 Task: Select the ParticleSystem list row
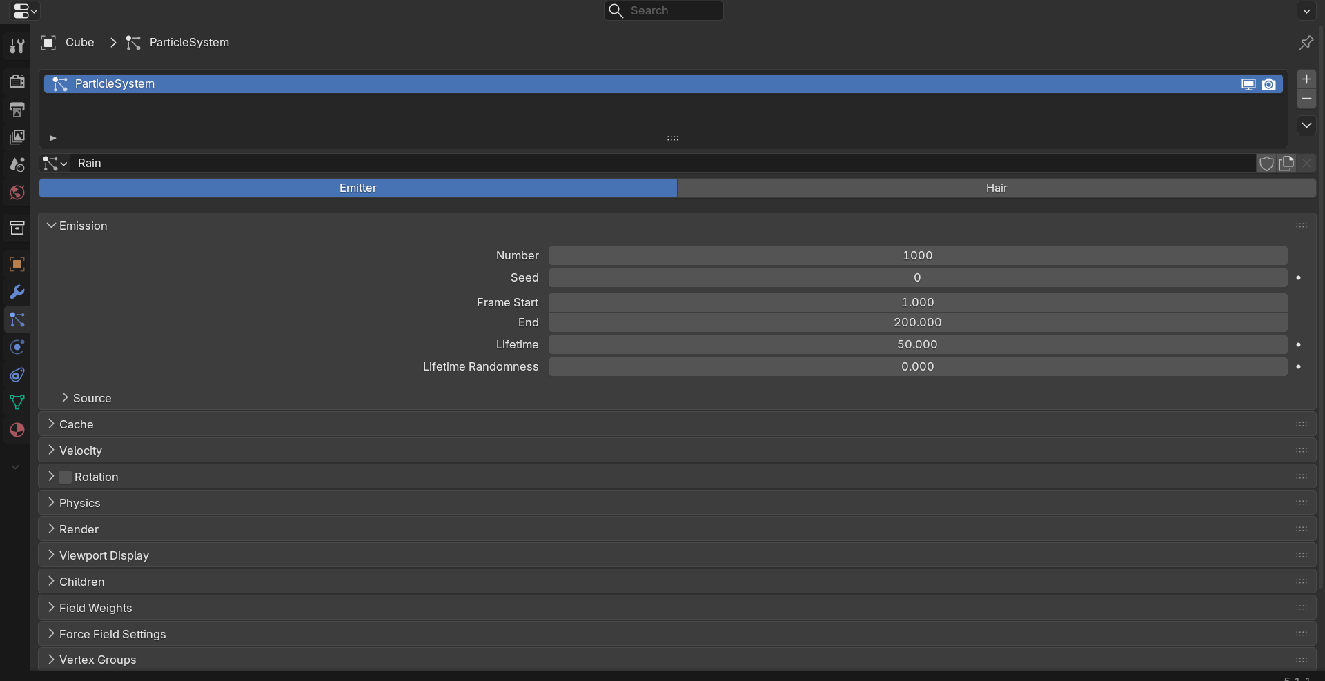[663, 84]
